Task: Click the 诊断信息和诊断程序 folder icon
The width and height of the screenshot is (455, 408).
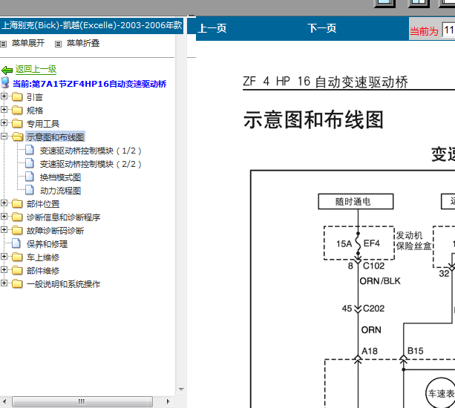Action: [17, 217]
